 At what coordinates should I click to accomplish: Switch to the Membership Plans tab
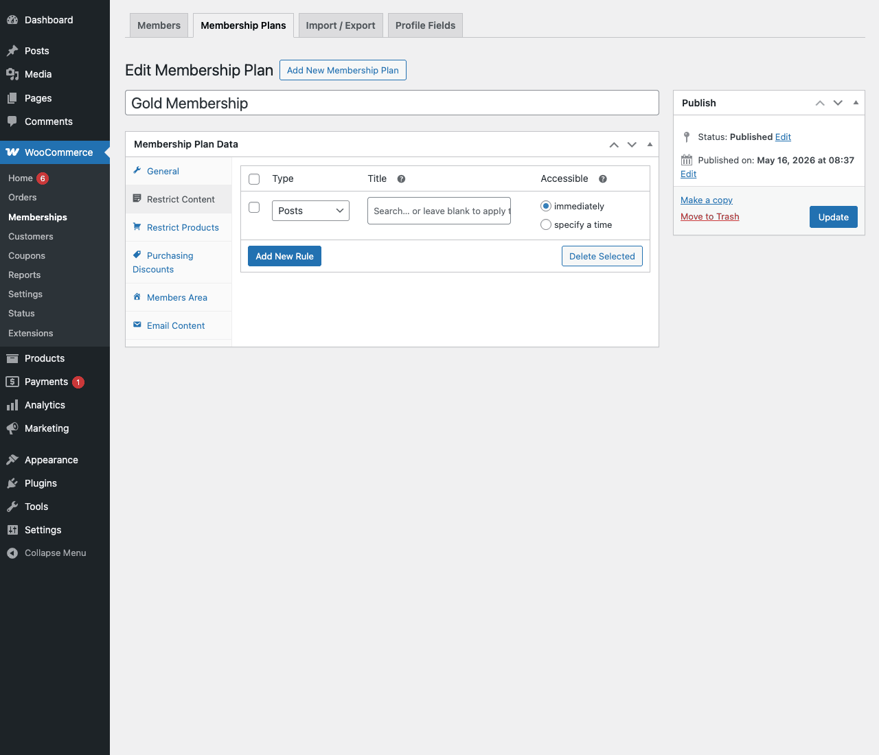243,25
